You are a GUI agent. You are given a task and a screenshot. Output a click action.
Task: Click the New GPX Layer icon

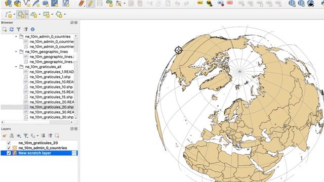[66, 3]
